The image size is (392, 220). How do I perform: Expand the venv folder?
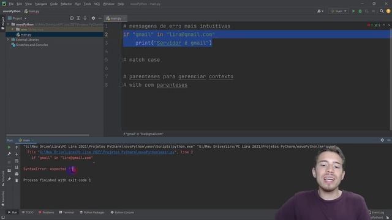click(12, 29)
